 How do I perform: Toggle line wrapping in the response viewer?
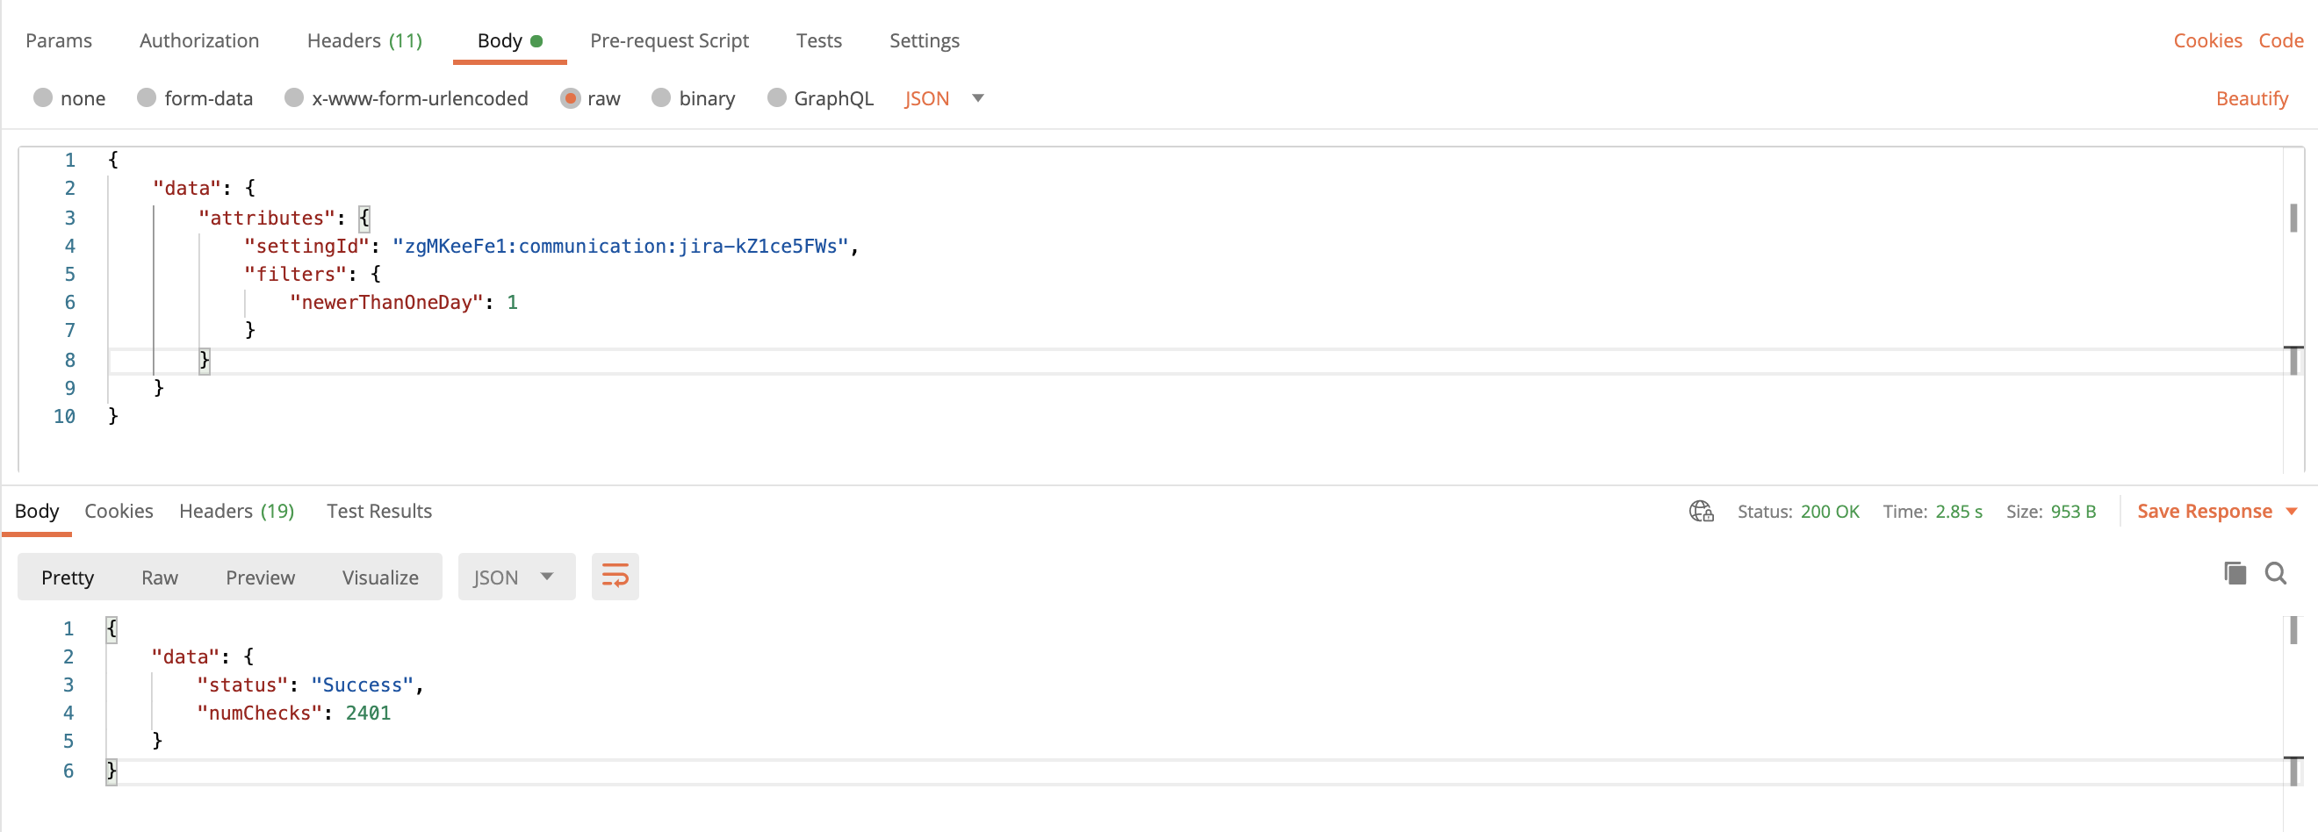pos(615,577)
